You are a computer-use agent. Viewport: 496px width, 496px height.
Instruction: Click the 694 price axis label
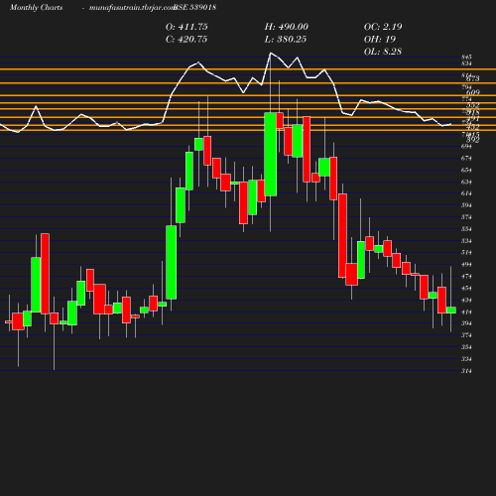pos(466,146)
